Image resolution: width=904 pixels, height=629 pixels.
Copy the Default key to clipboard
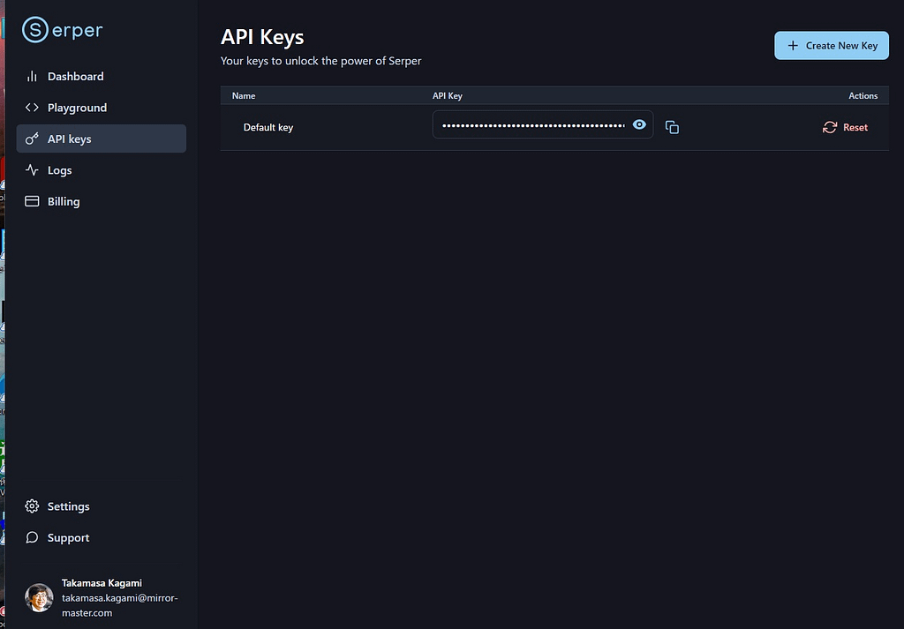point(672,127)
